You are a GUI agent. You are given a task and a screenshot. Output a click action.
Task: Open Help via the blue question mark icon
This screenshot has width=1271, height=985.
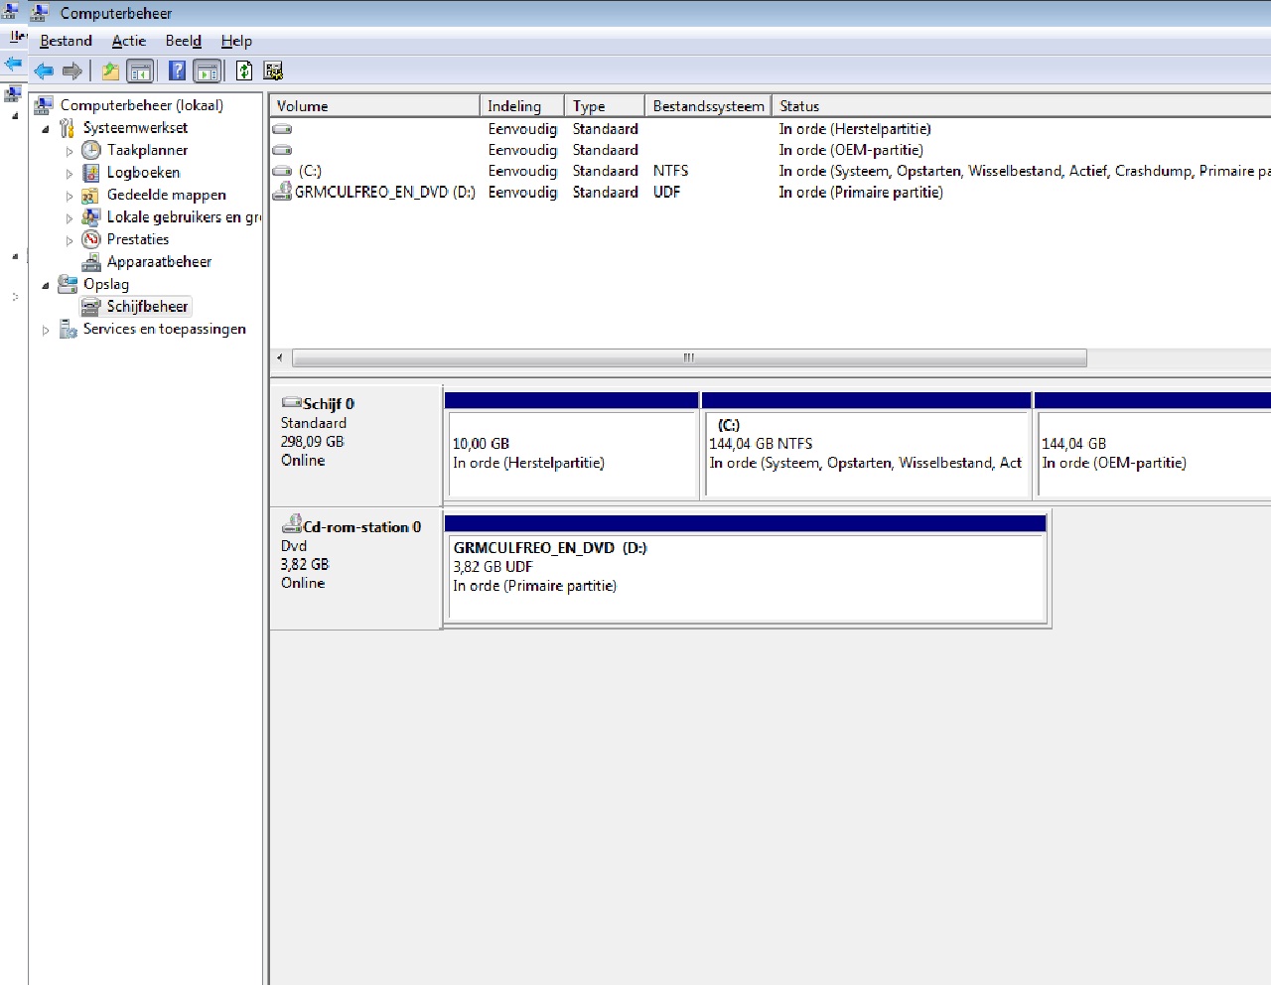coord(177,70)
